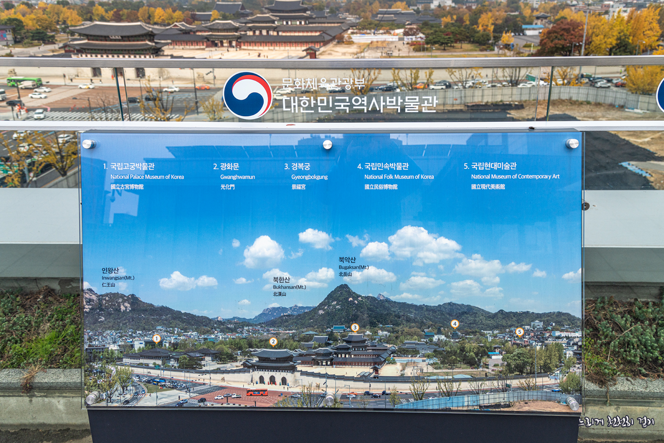Click the Bukhansan(Mt.) English label

290,287
